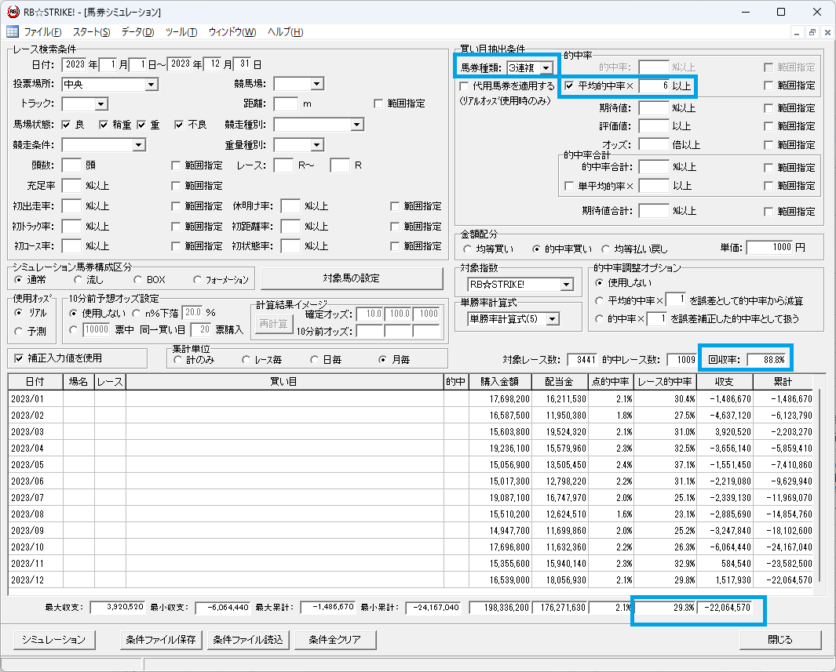Select 均等買い amount allocation radio
836x672 pixels.
click(x=468, y=249)
